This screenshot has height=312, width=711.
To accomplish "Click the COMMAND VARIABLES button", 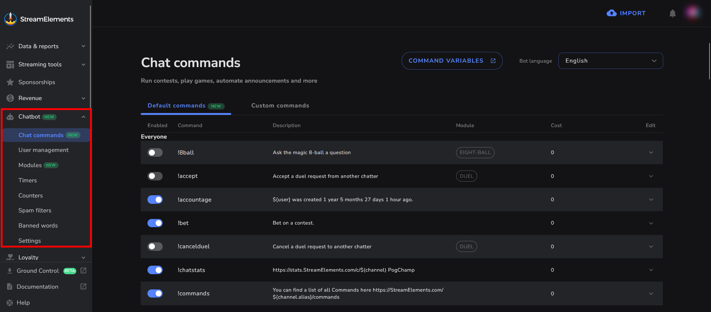I will [452, 61].
